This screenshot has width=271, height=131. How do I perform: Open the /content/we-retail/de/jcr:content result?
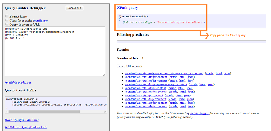146,107
